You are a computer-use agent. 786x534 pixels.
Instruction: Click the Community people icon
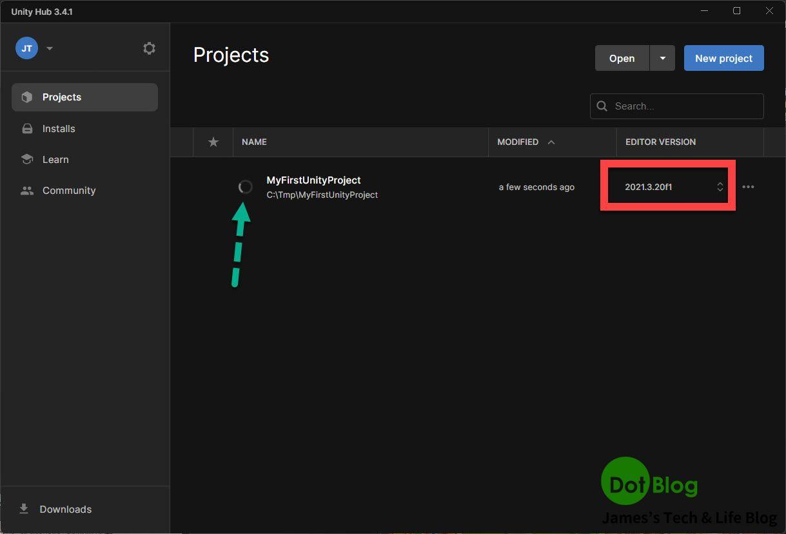pos(27,191)
